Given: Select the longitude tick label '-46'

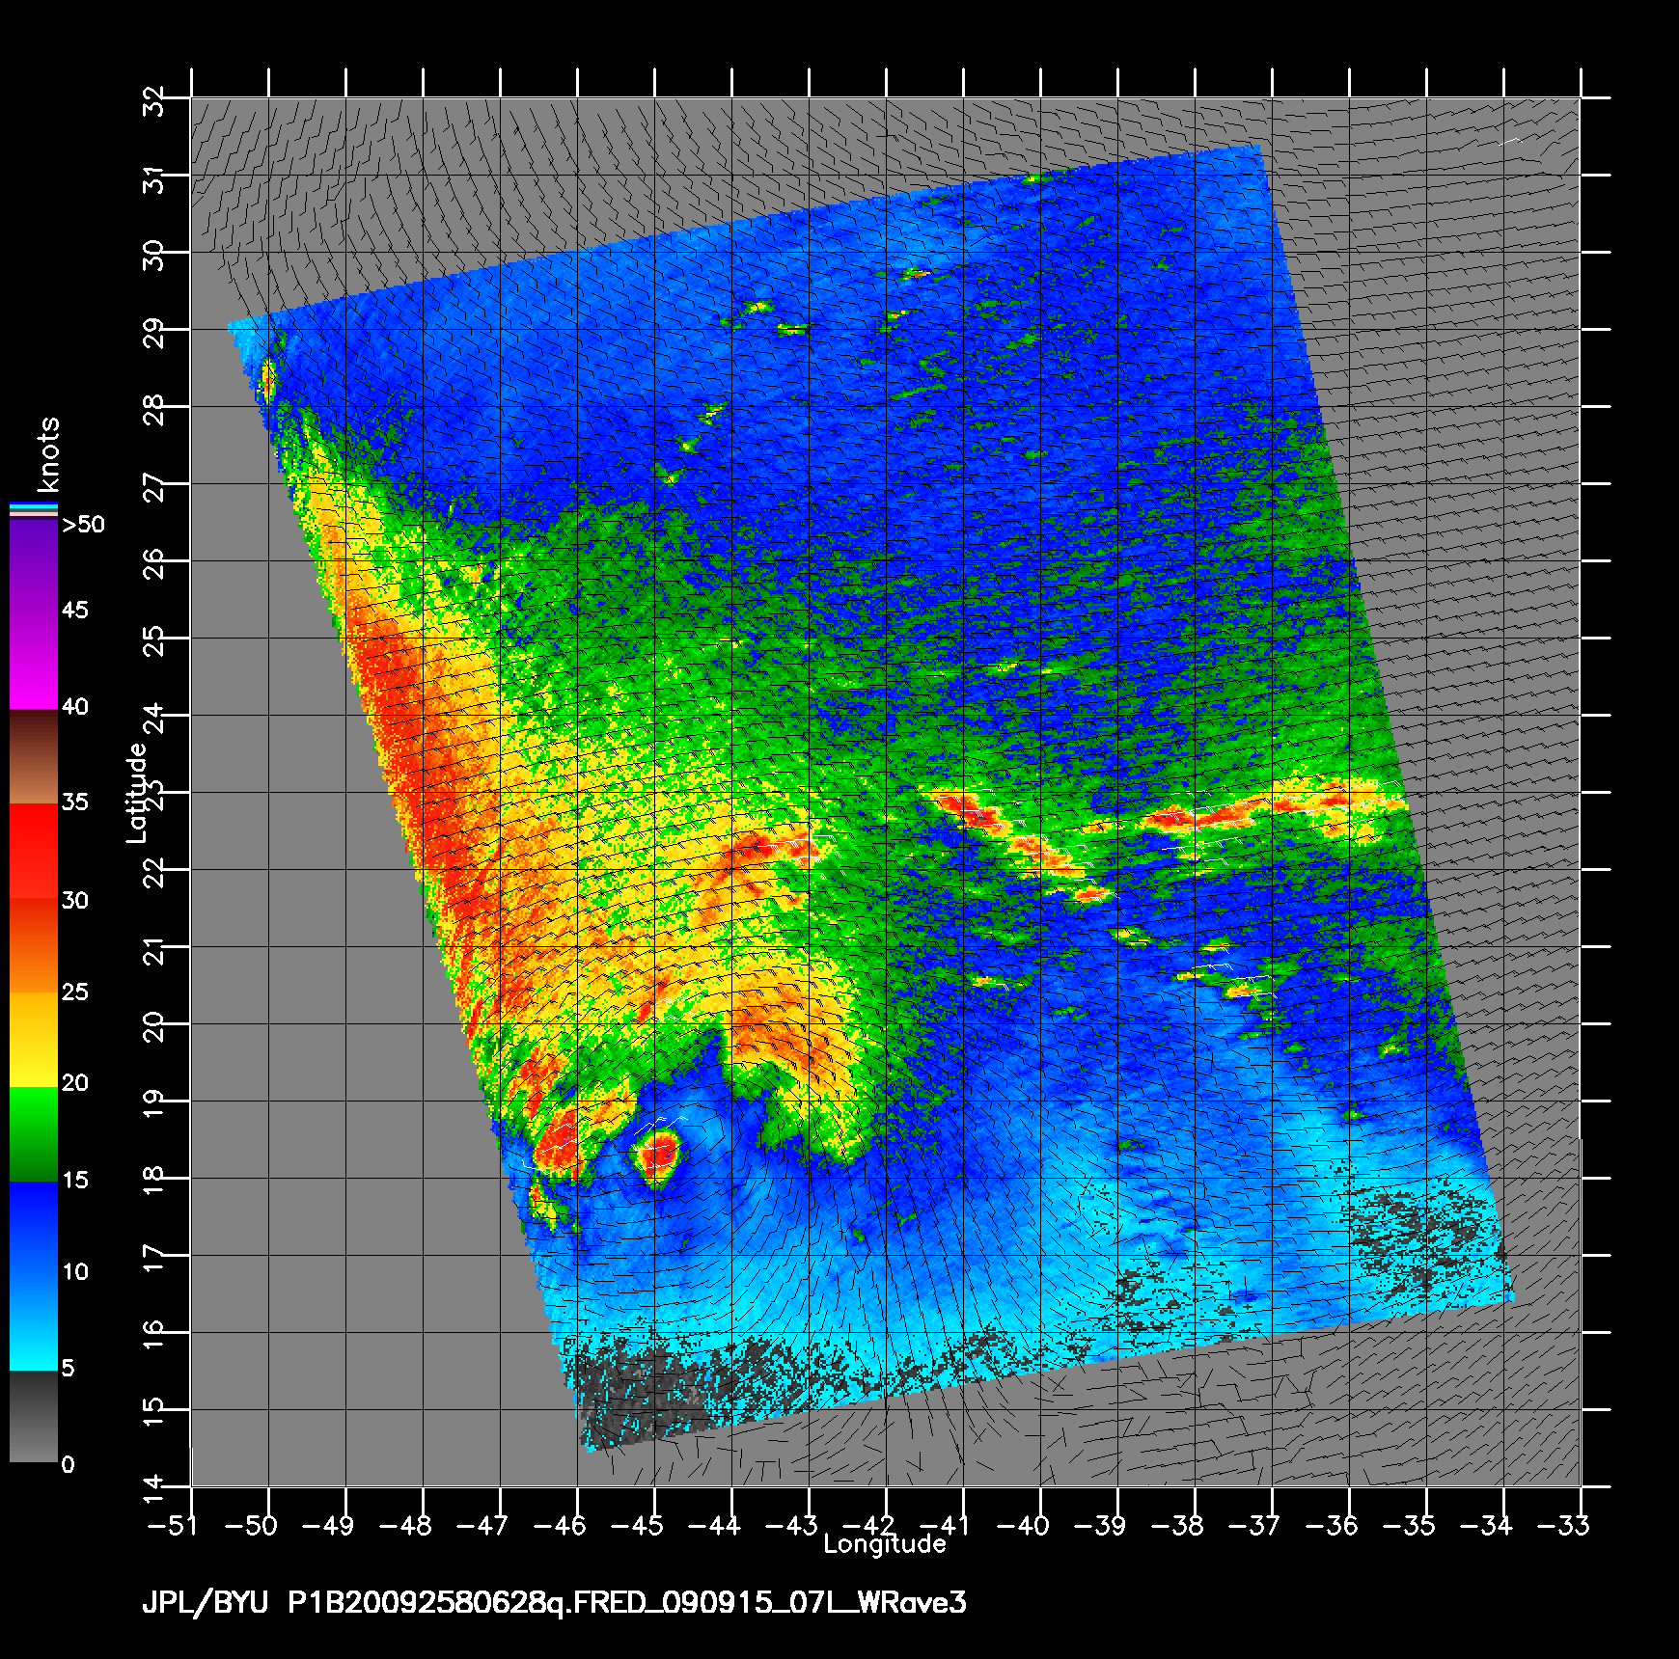Looking at the screenshot, I should (x=560, y=1525).
